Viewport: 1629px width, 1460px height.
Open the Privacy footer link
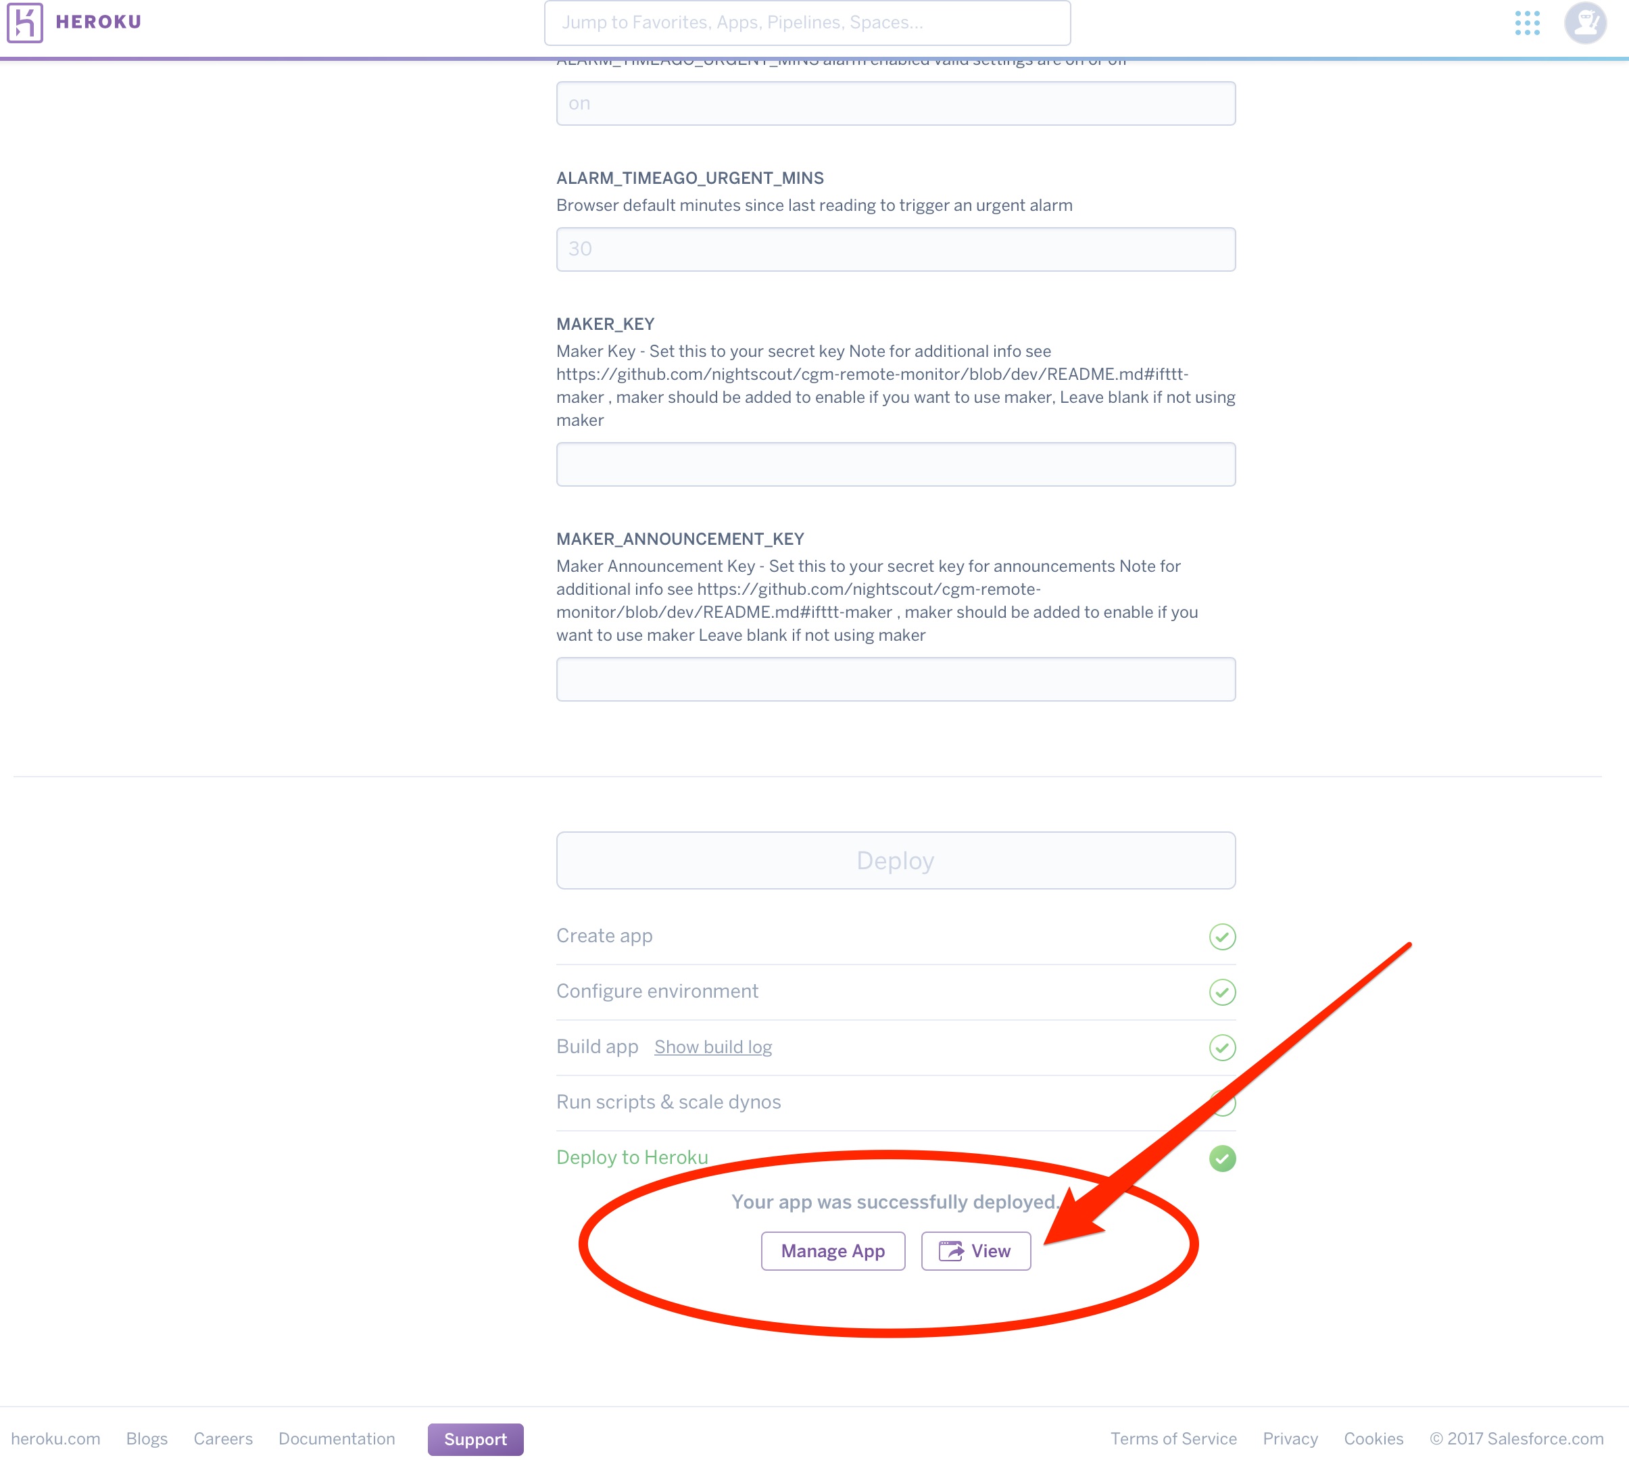1290,1438
